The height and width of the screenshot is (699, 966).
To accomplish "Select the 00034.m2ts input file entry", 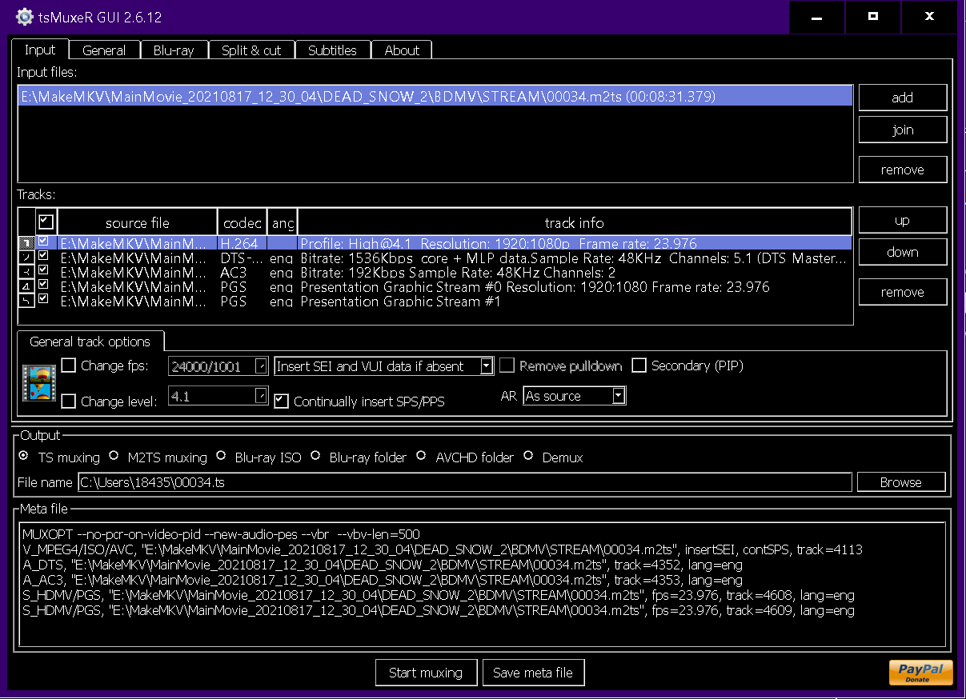I will [435, 97].
